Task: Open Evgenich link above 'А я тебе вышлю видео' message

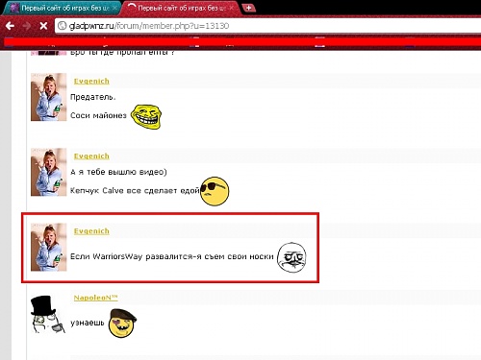Action: point(91,156)
